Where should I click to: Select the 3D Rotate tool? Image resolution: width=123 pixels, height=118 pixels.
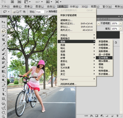[x=3, y=104]
